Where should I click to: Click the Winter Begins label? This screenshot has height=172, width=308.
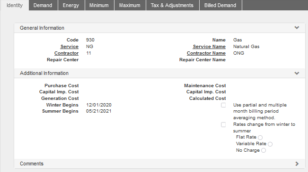pyautogui.click(x=62, y=105)
